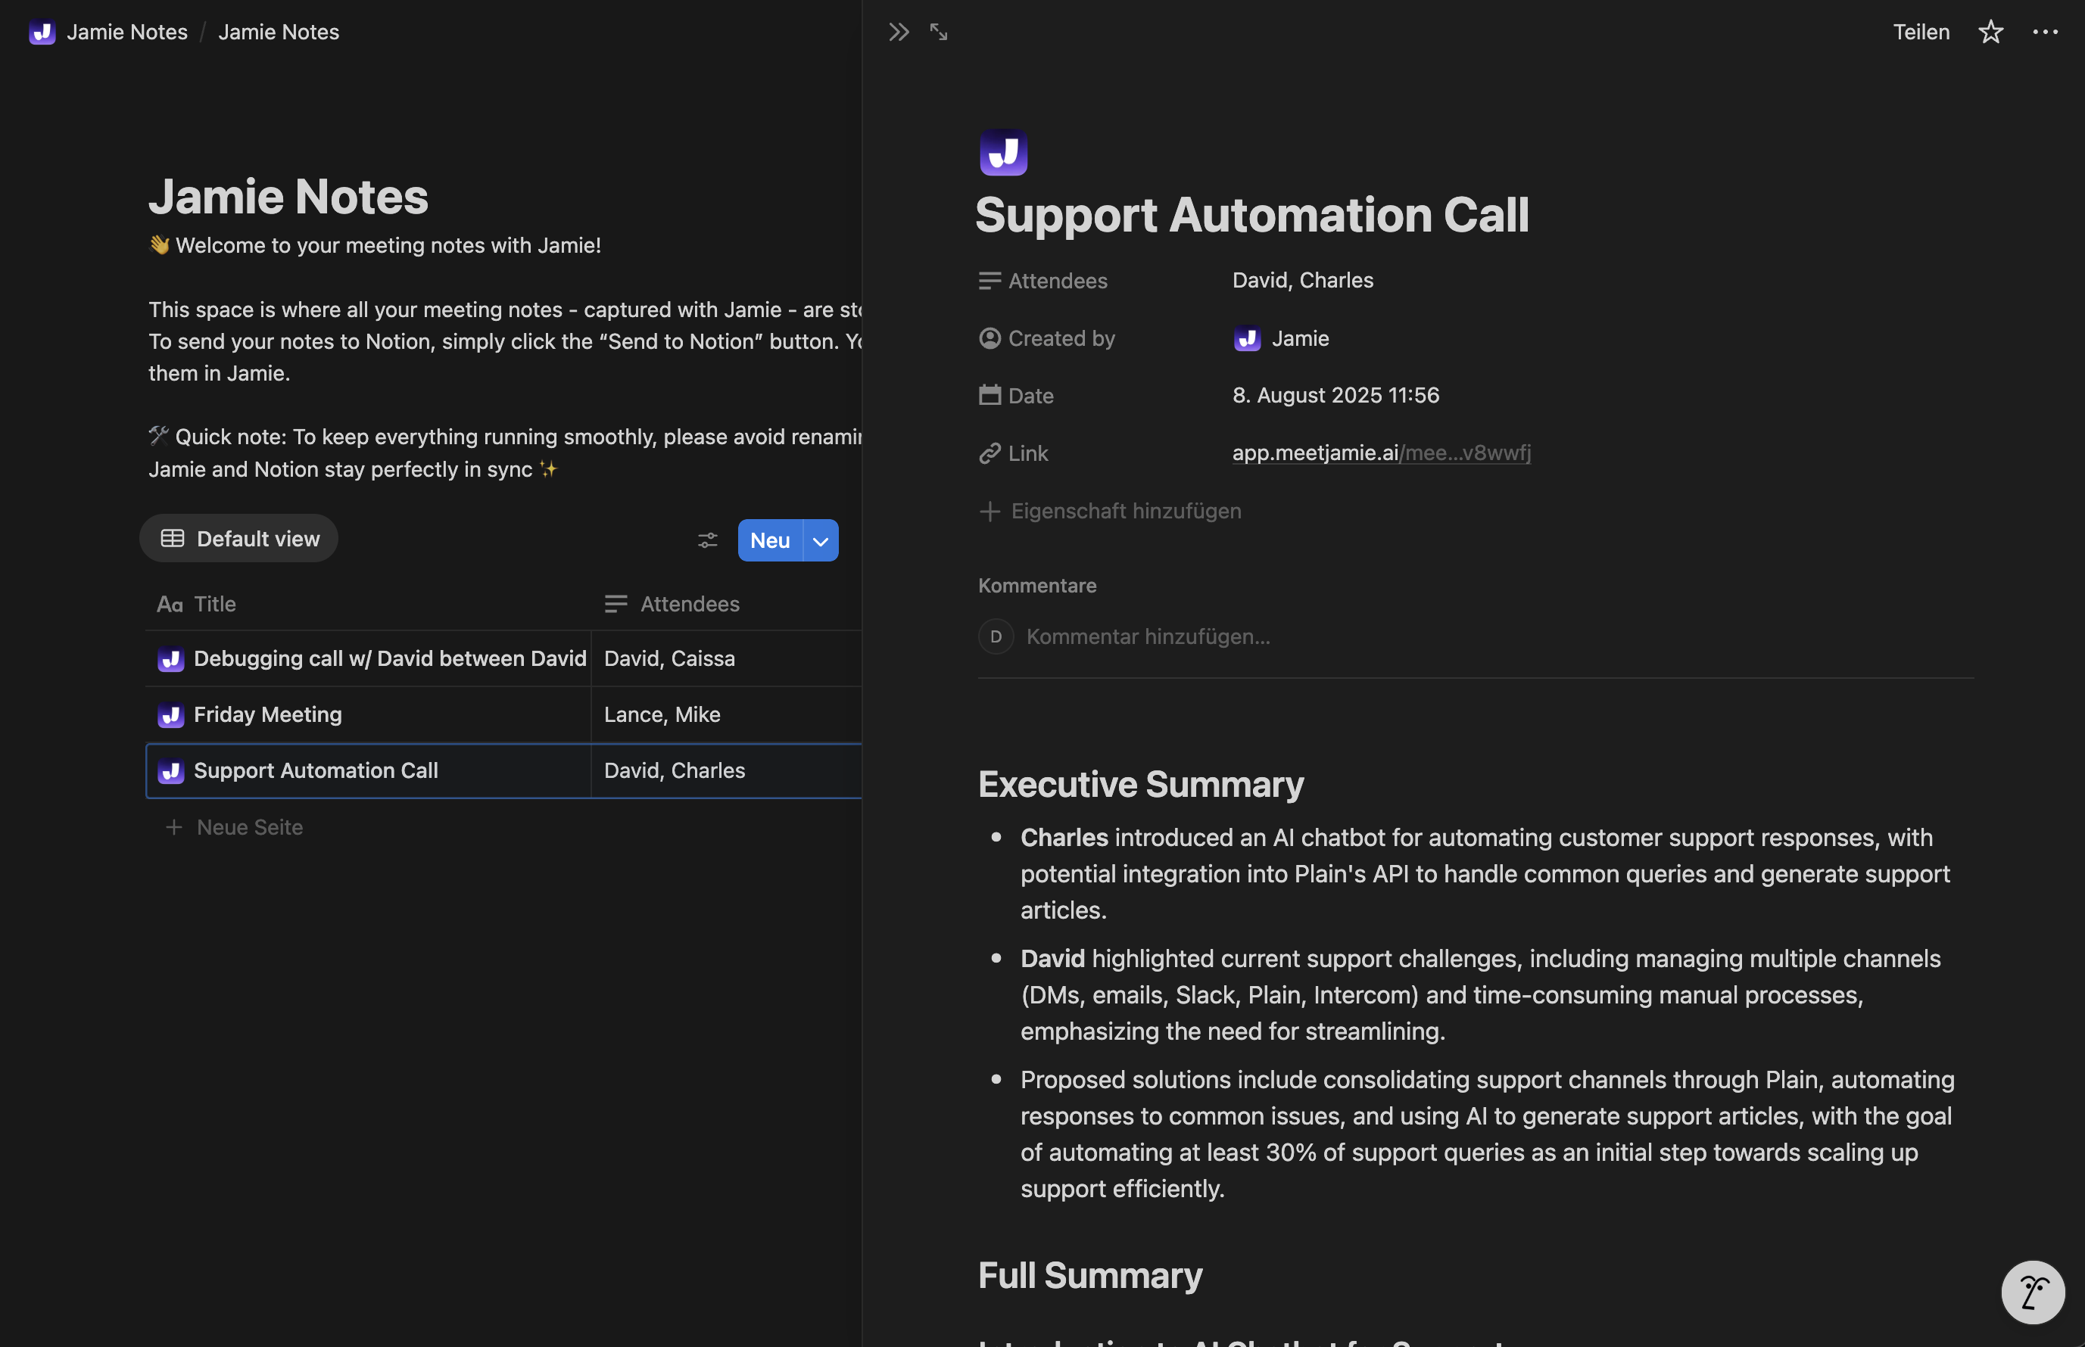
Task: Expand the Neu button dropdown arrow
Action: [821, 540]
